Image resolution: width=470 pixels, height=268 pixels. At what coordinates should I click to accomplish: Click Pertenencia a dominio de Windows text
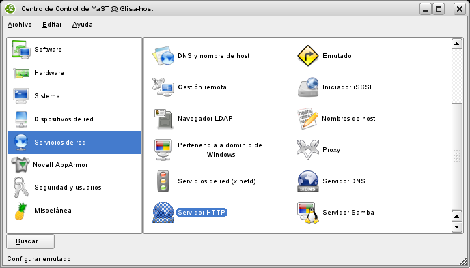(220, 150)
